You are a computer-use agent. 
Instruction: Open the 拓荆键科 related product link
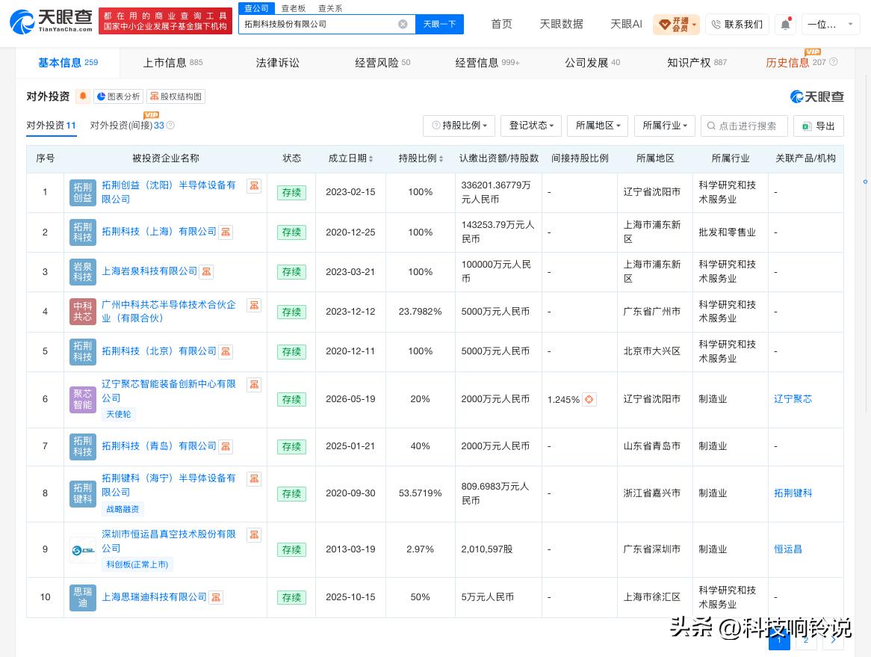tap(793, 493)
